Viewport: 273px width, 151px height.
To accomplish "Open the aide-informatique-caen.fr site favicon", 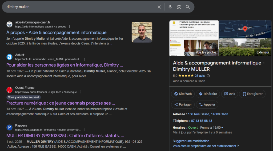I will 9,24.
